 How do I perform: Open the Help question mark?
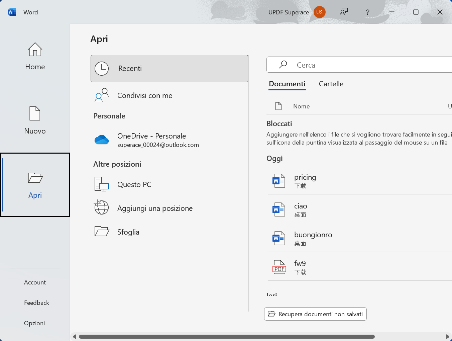click(367, 12)
